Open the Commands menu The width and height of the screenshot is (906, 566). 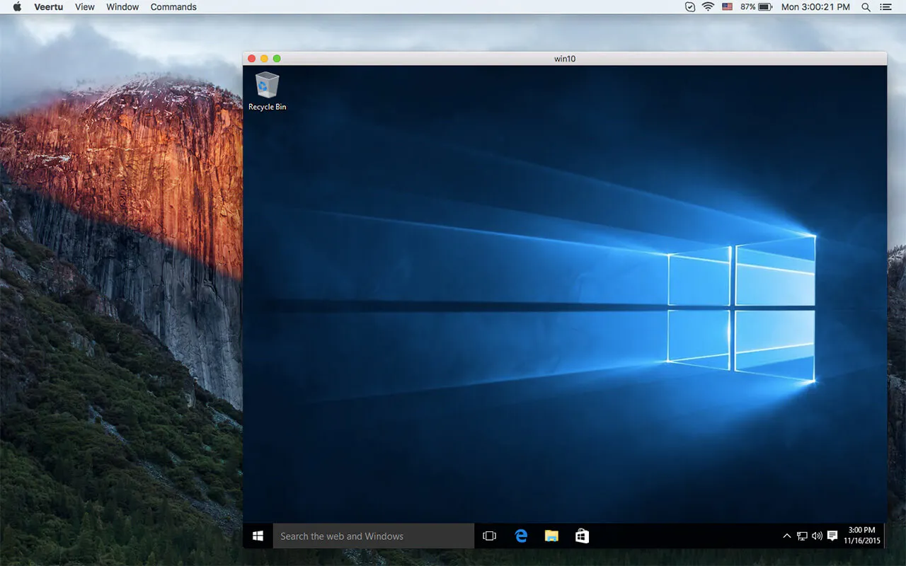[173, 7]
